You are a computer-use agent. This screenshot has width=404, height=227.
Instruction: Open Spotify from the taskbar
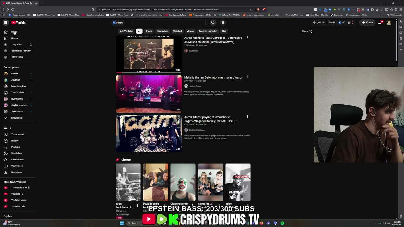tap(282, 223)
